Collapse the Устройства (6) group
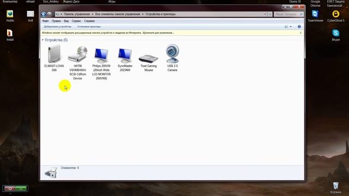 (x=43, y=40)
